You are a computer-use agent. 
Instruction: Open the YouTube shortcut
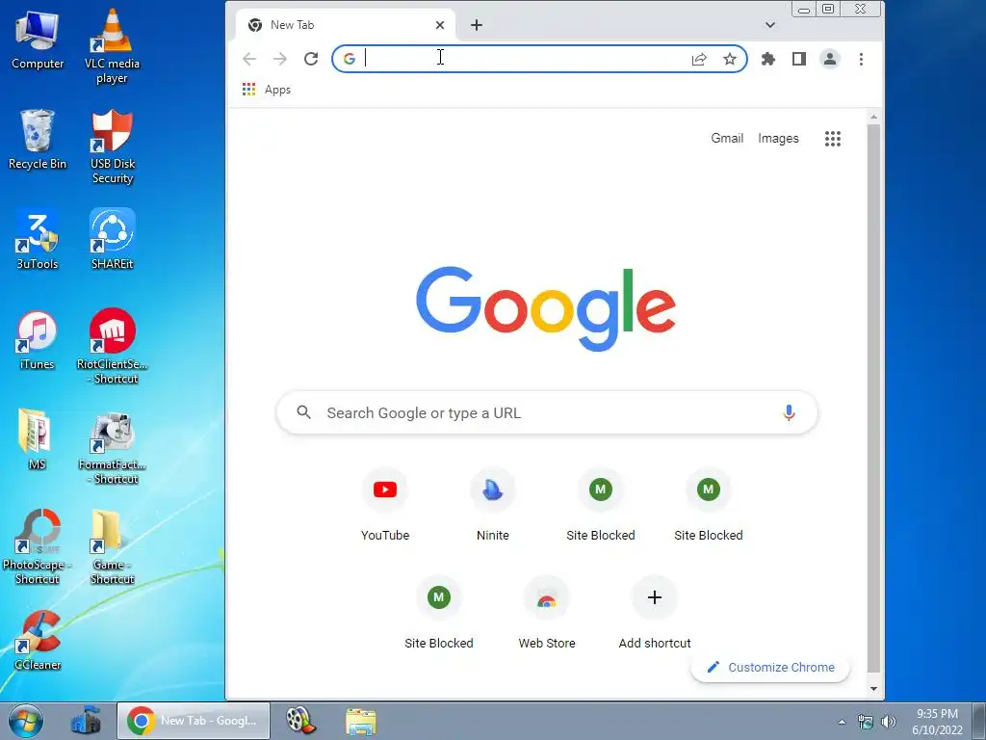coord(385,505)
